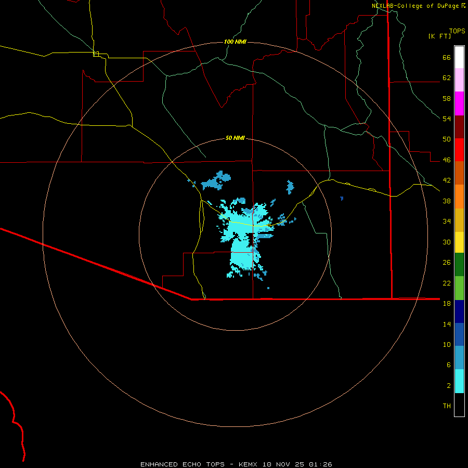Click the 54 legend value
Viewport: 468px width, 468px height.
[447, 119]
